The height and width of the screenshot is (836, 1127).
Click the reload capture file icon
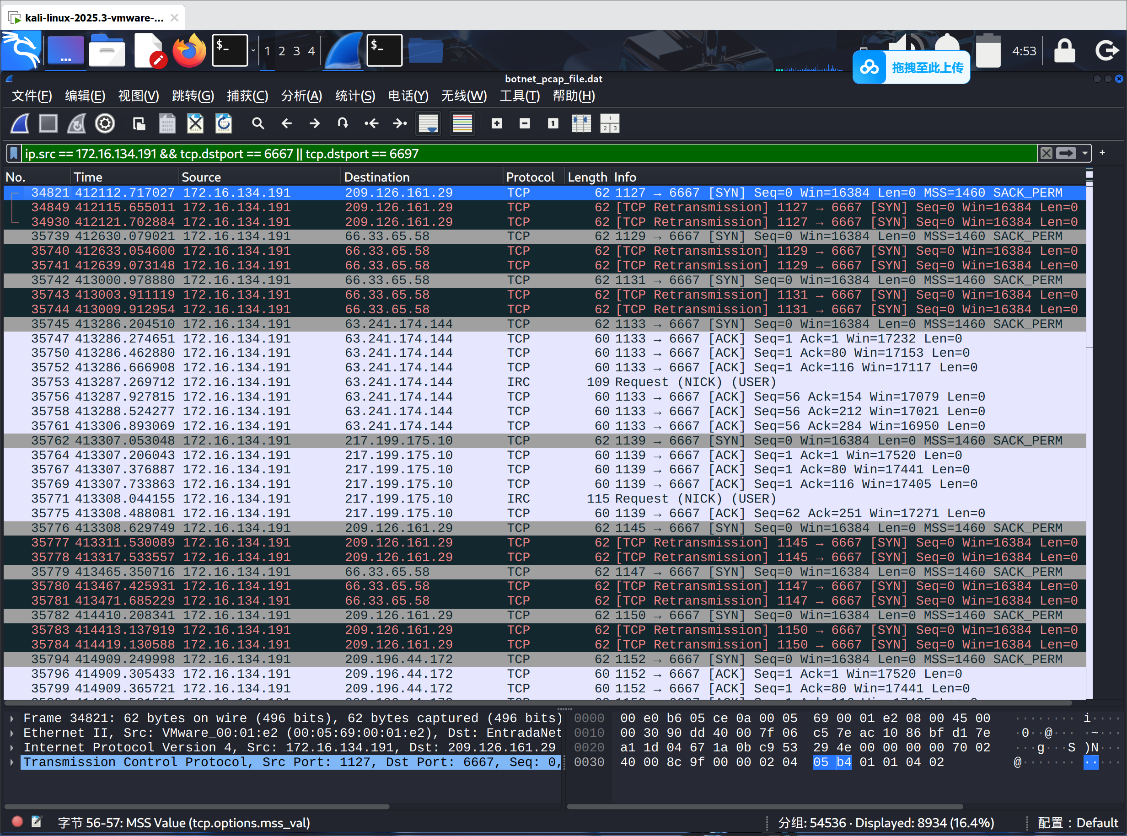point(223,123)
